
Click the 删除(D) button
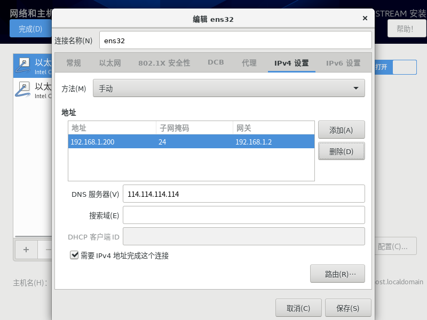tap(341, 151)
